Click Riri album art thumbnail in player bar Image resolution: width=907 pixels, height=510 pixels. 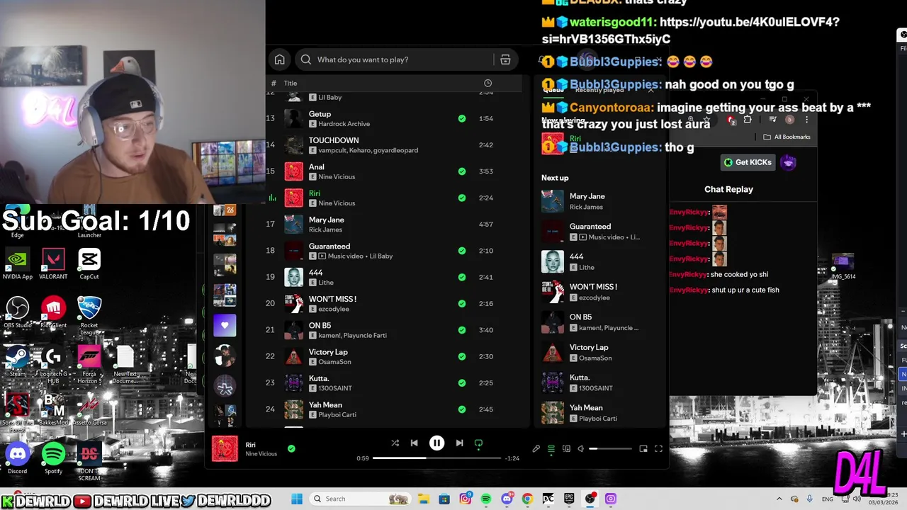pos(225,448)
